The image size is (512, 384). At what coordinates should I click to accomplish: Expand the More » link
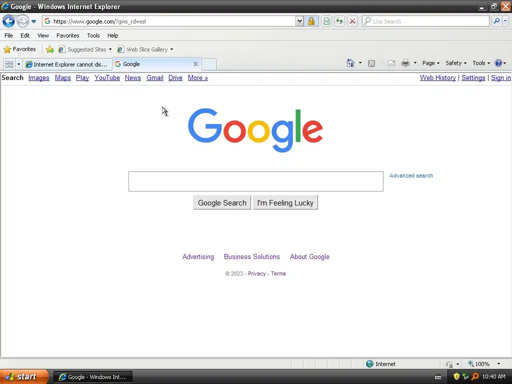[198, 77]
